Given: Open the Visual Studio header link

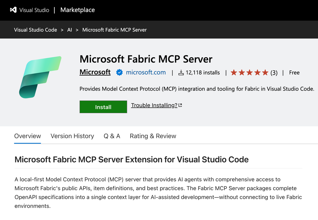Looking at the screenshot, I should 34,10.
